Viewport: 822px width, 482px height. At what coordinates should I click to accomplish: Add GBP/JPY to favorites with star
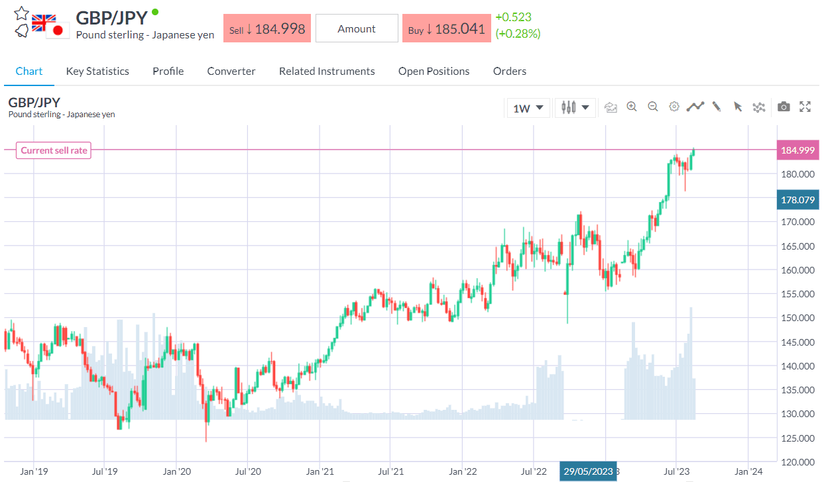tap(21, 13)
